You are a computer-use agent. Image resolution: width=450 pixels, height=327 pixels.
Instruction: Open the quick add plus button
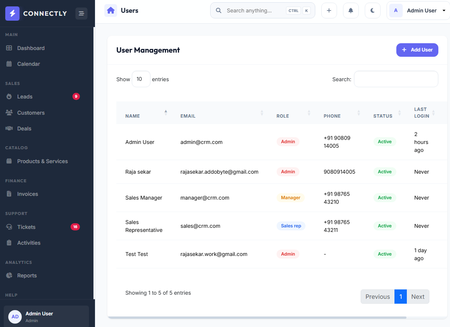point(329,11)
